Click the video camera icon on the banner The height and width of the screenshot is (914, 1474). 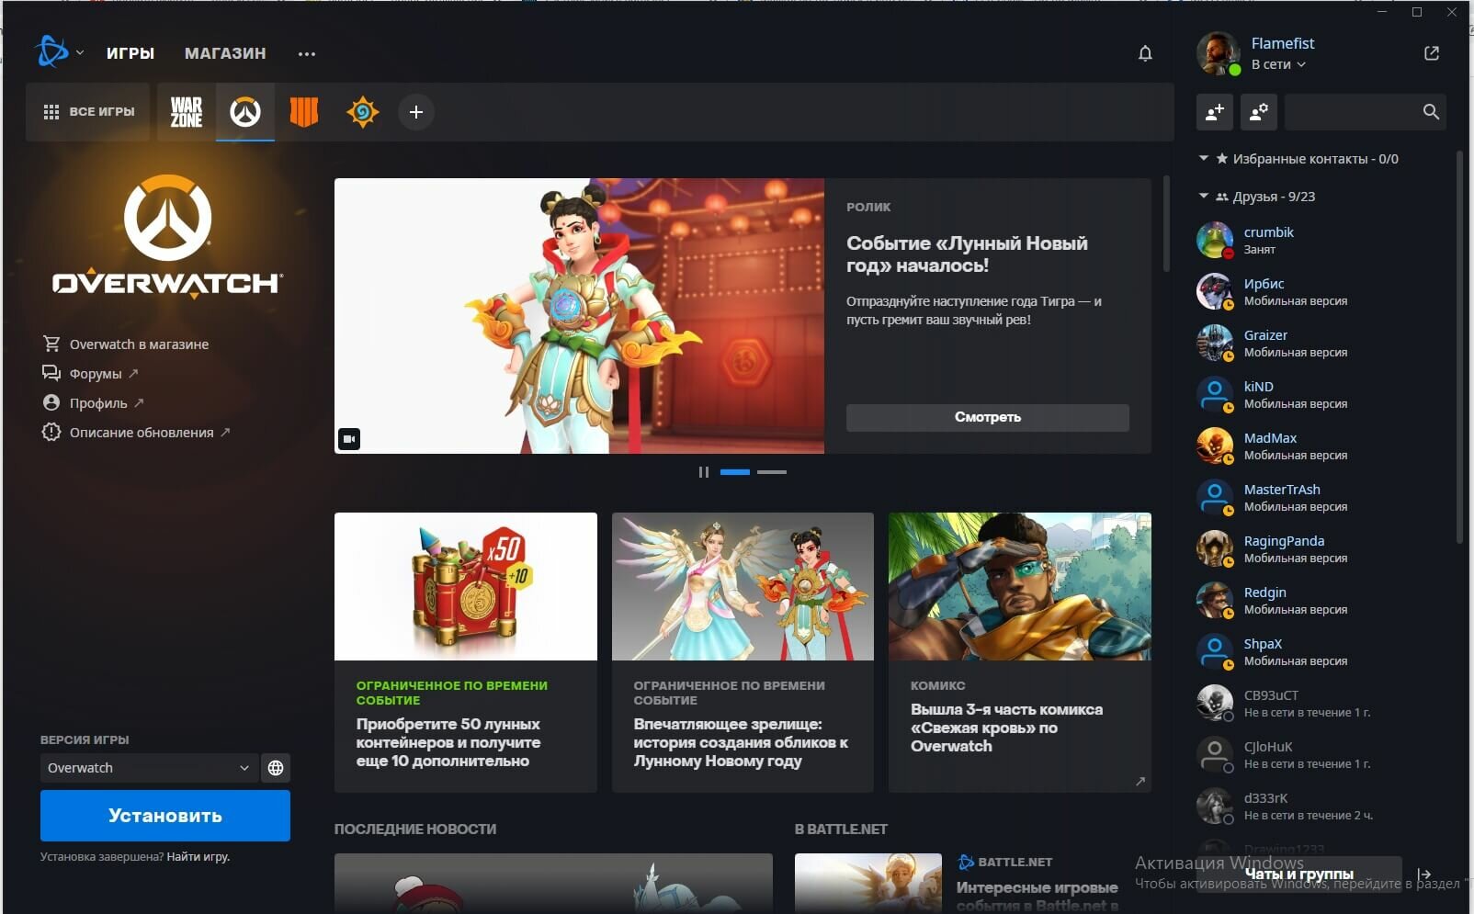pyautogui.click(x=349, y=439)
